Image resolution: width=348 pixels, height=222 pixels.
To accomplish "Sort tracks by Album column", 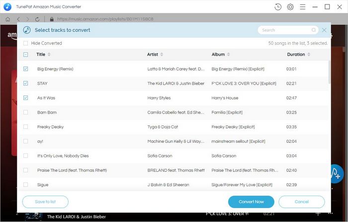I will (x=228, y=54).
